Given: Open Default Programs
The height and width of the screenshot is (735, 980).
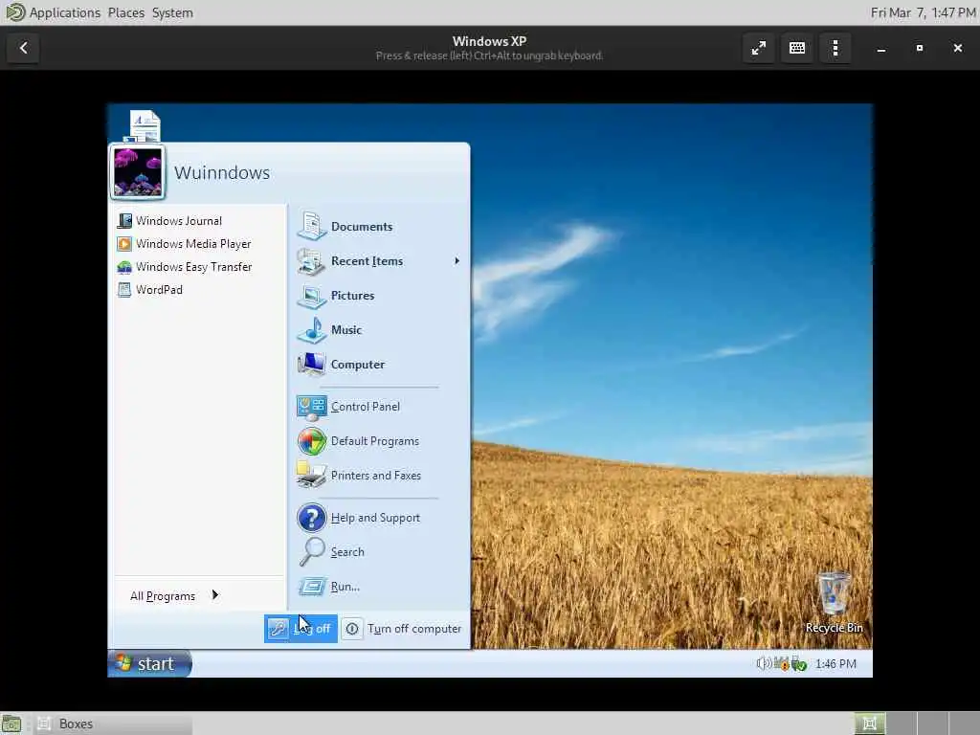Looking at the screenshot, I should (x=358, y=441).
